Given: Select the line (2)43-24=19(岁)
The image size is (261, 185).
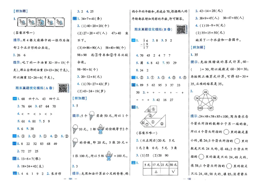Looking at the screenshot, I should [x=91, y=91].
